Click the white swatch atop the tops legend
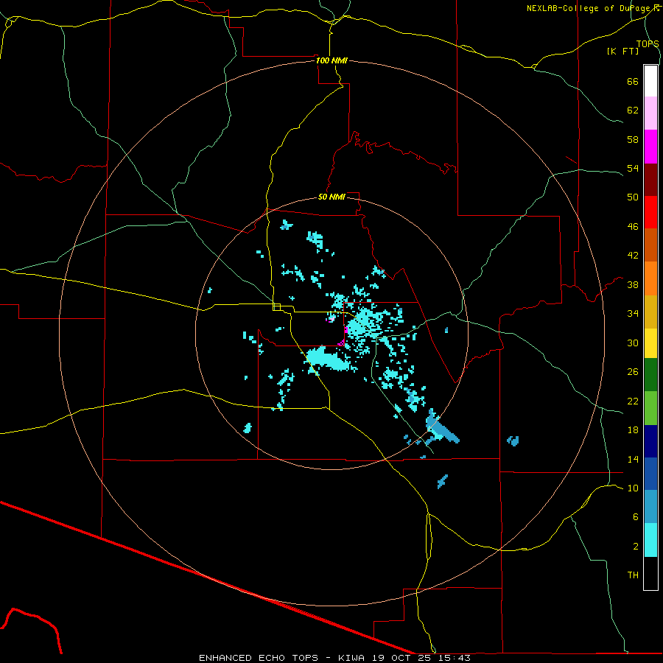The image size is (663, 663). click(x=650, y=81)
